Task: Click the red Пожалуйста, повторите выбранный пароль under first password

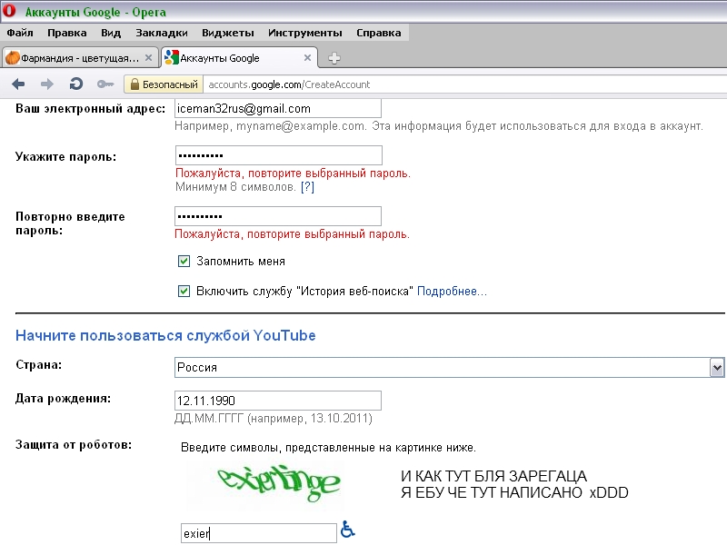Action: click(293, 173)
